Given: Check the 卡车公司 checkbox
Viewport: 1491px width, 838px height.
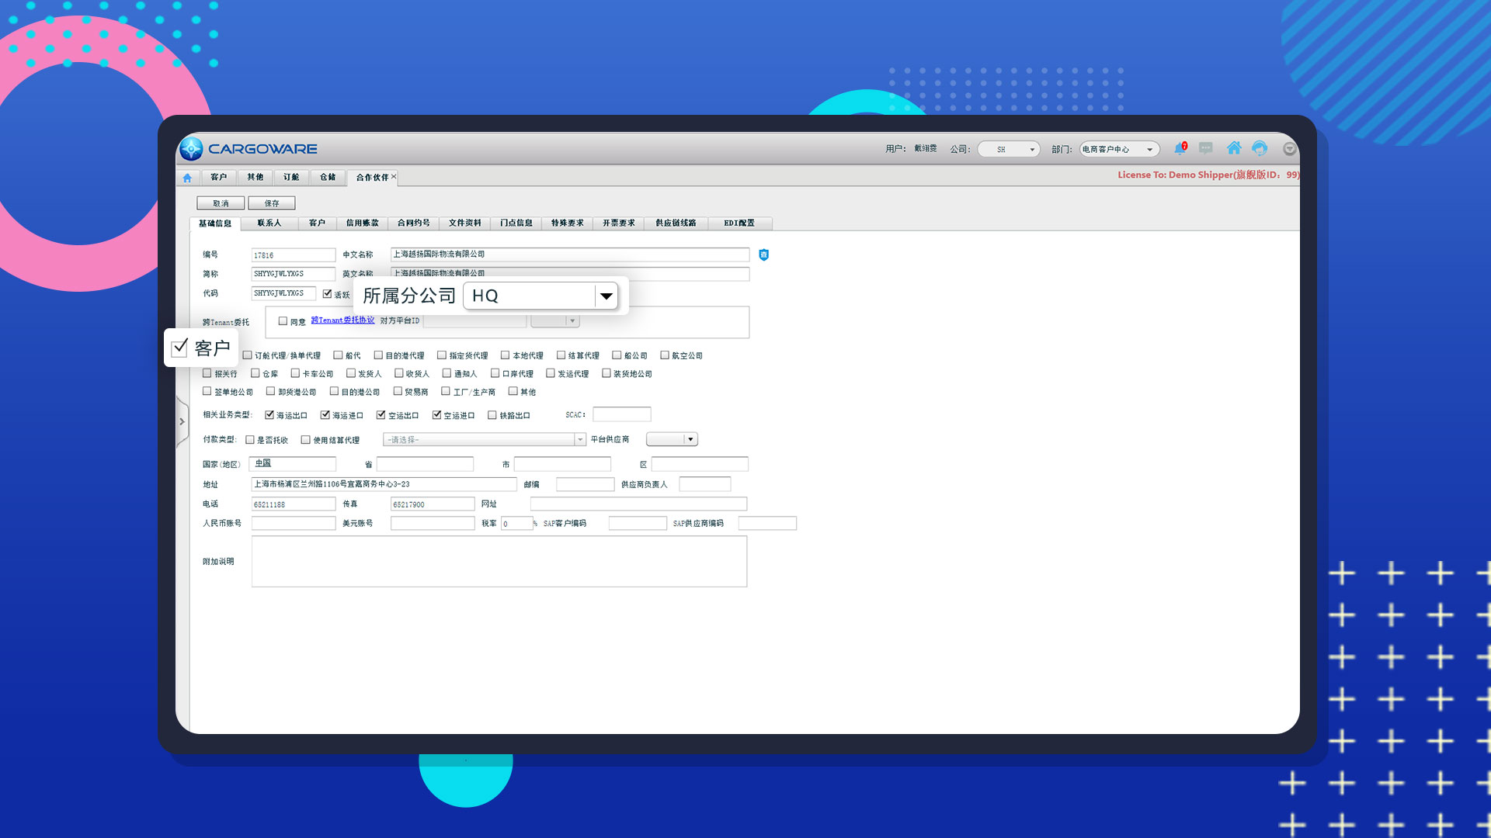Looking at the screenshot, I should (295, 373).
